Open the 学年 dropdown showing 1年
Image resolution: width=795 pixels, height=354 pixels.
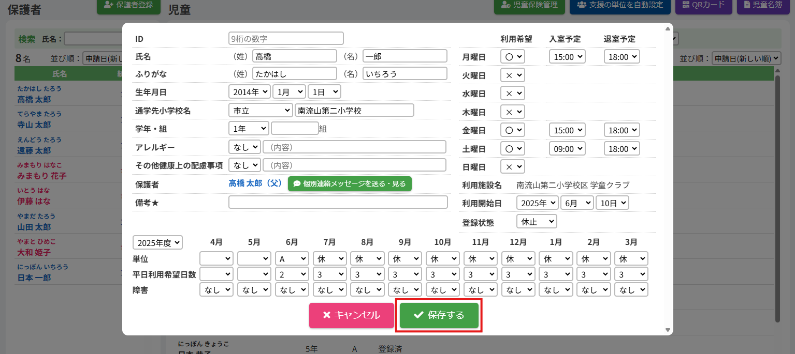(248, 129)
